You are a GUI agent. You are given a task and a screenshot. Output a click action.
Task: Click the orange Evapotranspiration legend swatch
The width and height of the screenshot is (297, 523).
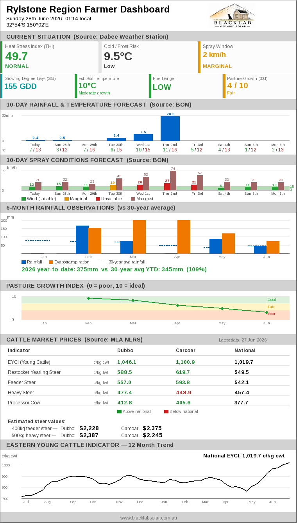pyautogui.click(x=51, y=262)
